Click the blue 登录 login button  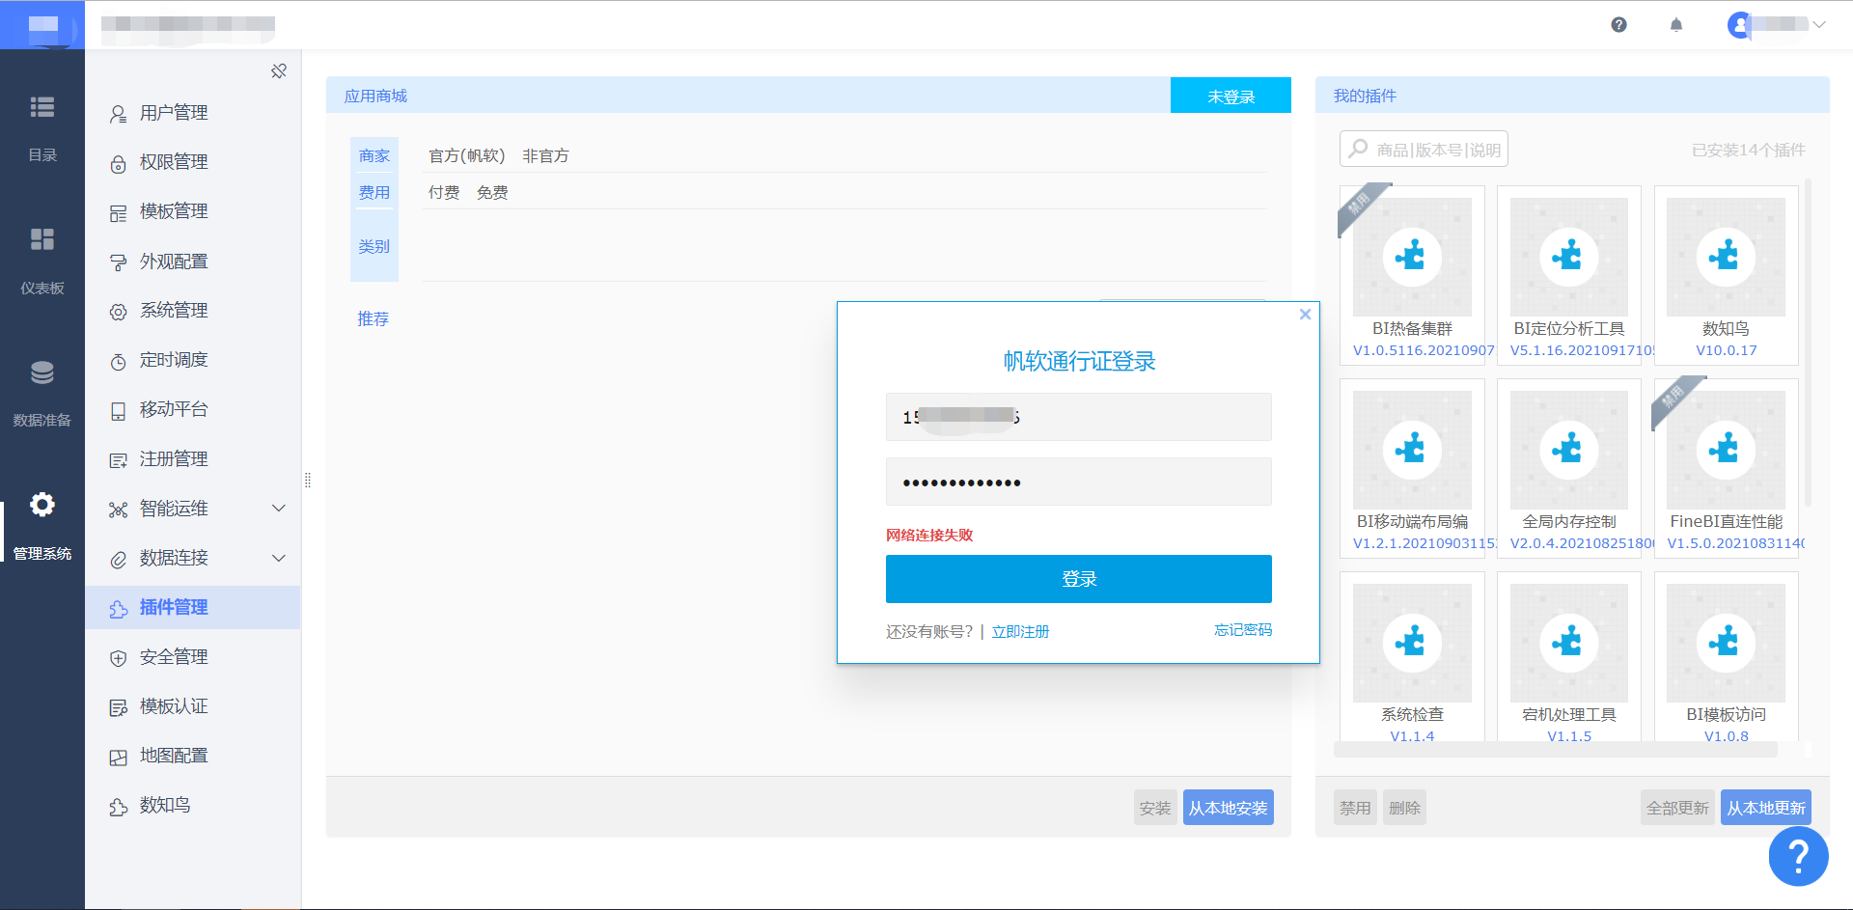[1078, 579]
